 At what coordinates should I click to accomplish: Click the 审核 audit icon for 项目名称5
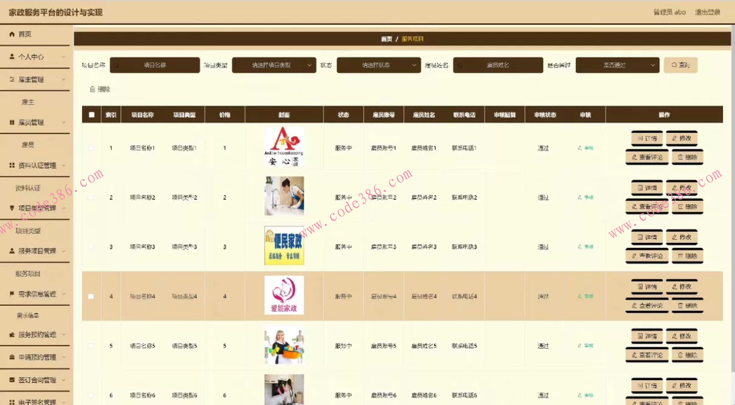coord(585,346)
